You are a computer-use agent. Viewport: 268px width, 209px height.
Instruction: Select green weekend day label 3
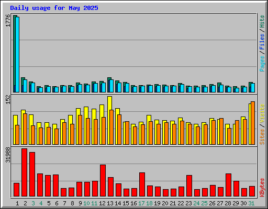coord(33,203)
